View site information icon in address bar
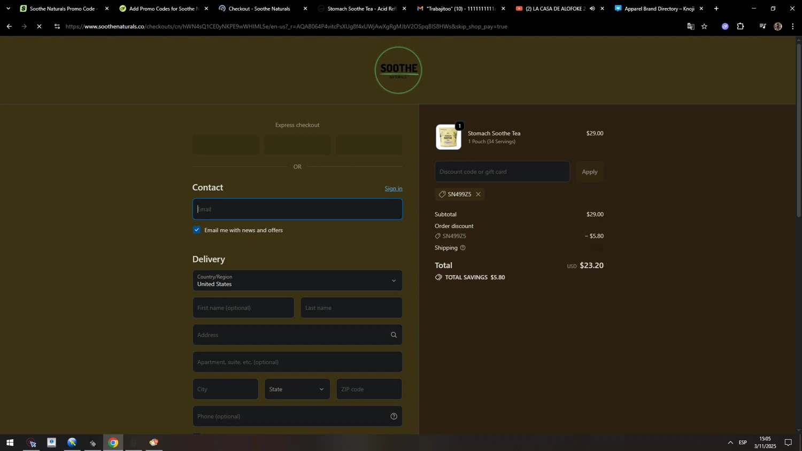 tap(57, 26)
